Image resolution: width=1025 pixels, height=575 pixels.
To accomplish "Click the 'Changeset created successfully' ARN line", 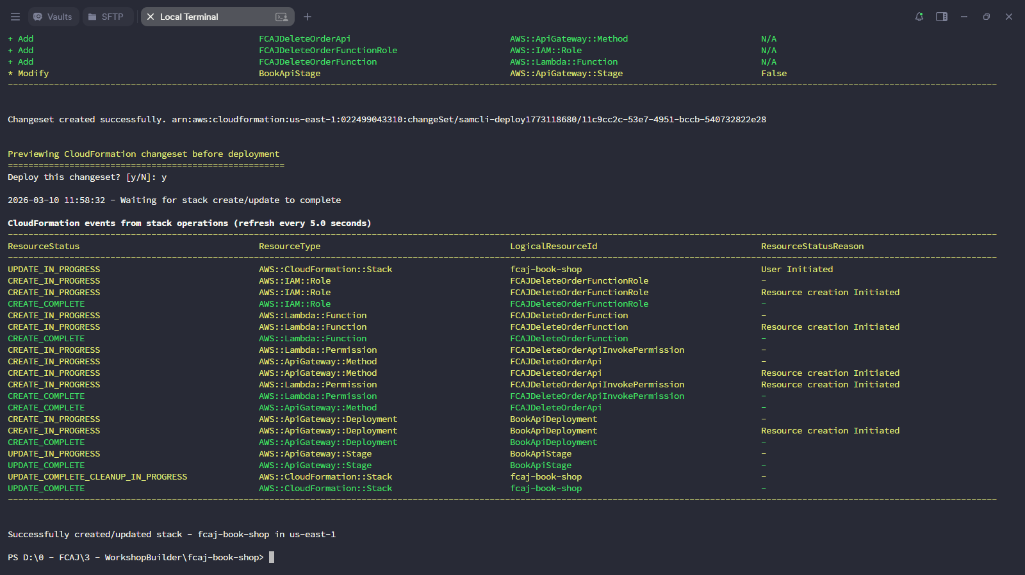I will coord(387,119).
